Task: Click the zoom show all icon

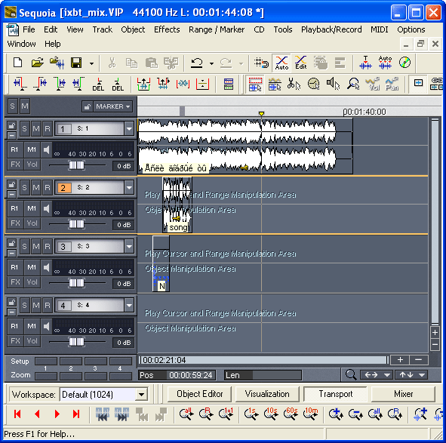Action: 186,414
